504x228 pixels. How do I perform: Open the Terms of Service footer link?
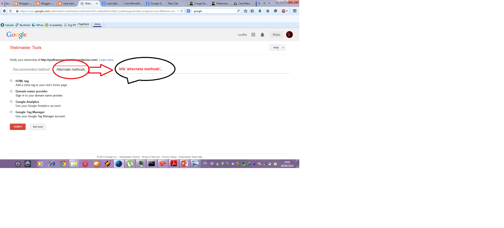point(151,157)
